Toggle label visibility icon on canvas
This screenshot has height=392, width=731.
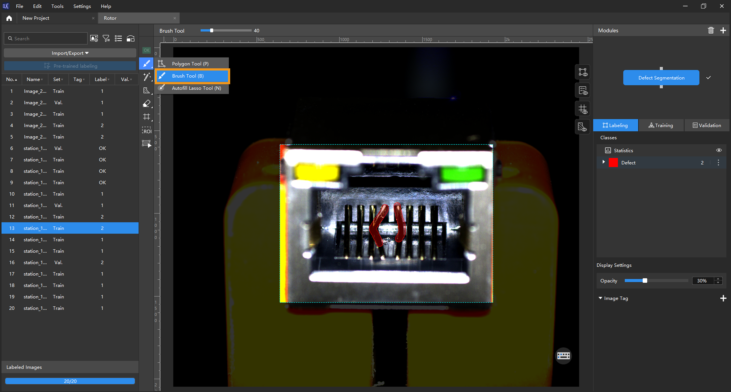[x=583, y=72]
